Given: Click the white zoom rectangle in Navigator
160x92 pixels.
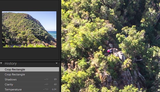Looking at the screenshot, I should (34, 32).
